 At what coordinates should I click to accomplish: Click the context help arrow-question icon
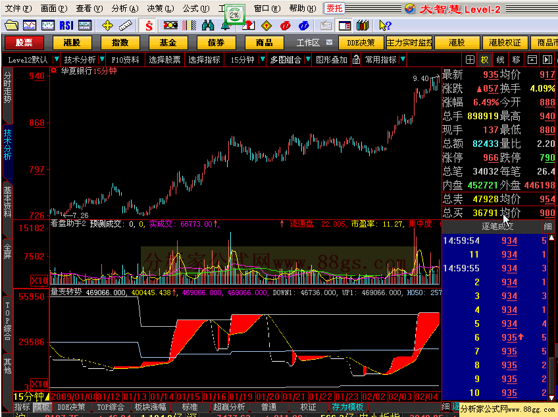[385, 25]
